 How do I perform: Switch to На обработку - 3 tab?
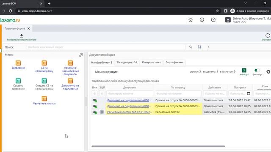102,62
